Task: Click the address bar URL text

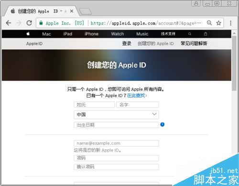Action: (146, 23)
